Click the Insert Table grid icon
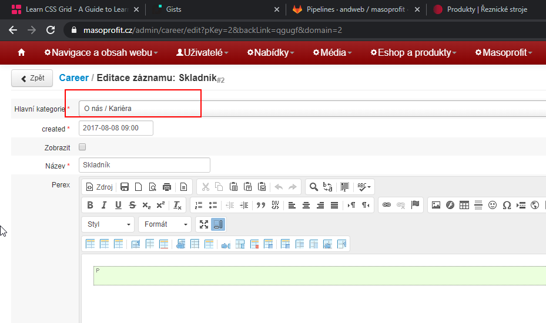This screenshot has height=323, width=546. point(464,205)
